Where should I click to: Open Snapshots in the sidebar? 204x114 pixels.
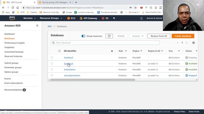pyautogui.click(x=9, y=47)
